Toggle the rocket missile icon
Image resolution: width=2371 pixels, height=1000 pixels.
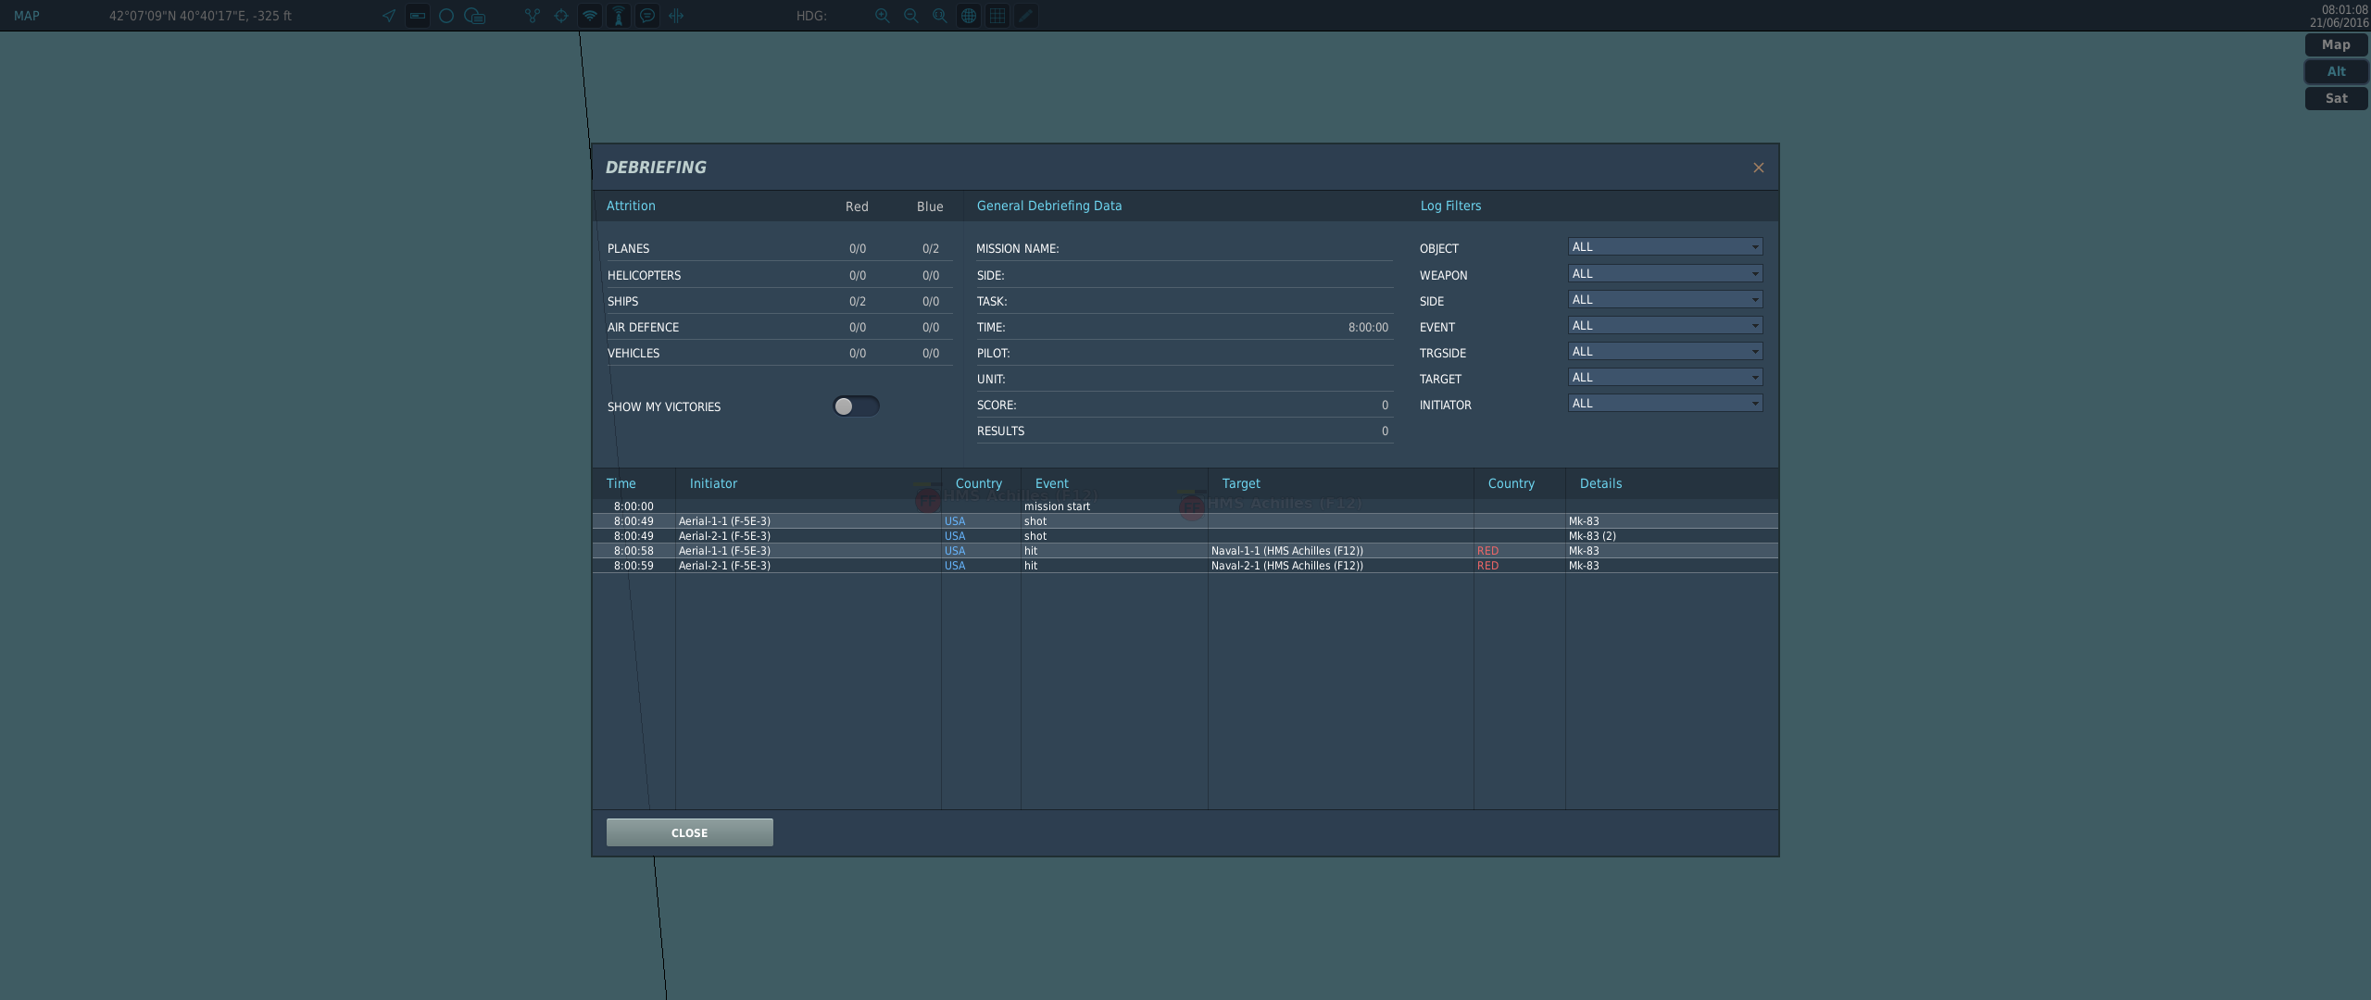pos(619,16)
